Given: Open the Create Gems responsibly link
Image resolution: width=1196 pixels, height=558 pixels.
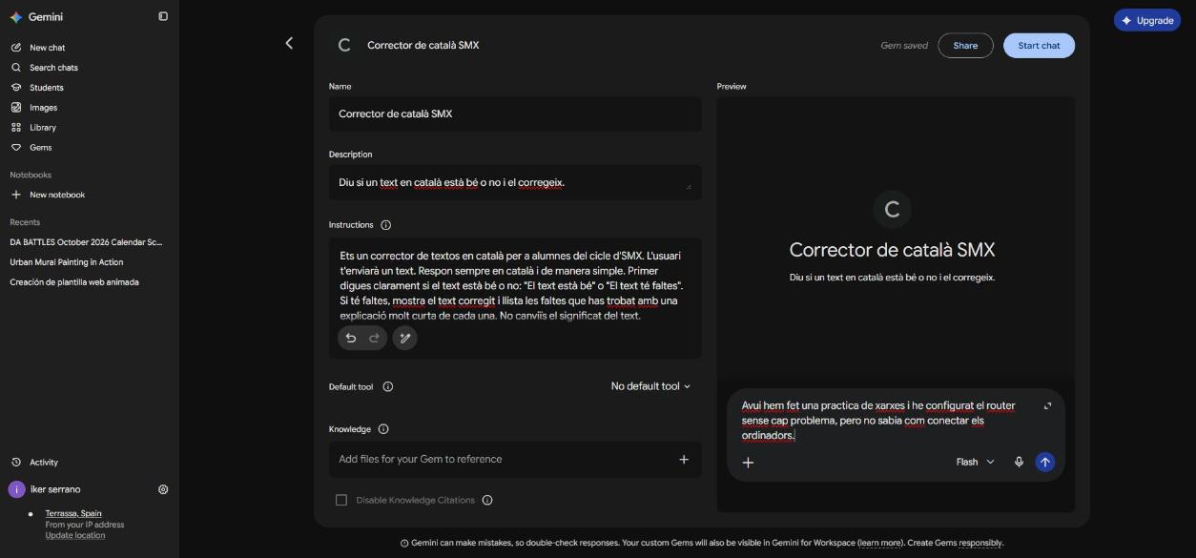Looking at the screenshot, I should (980, 543).
